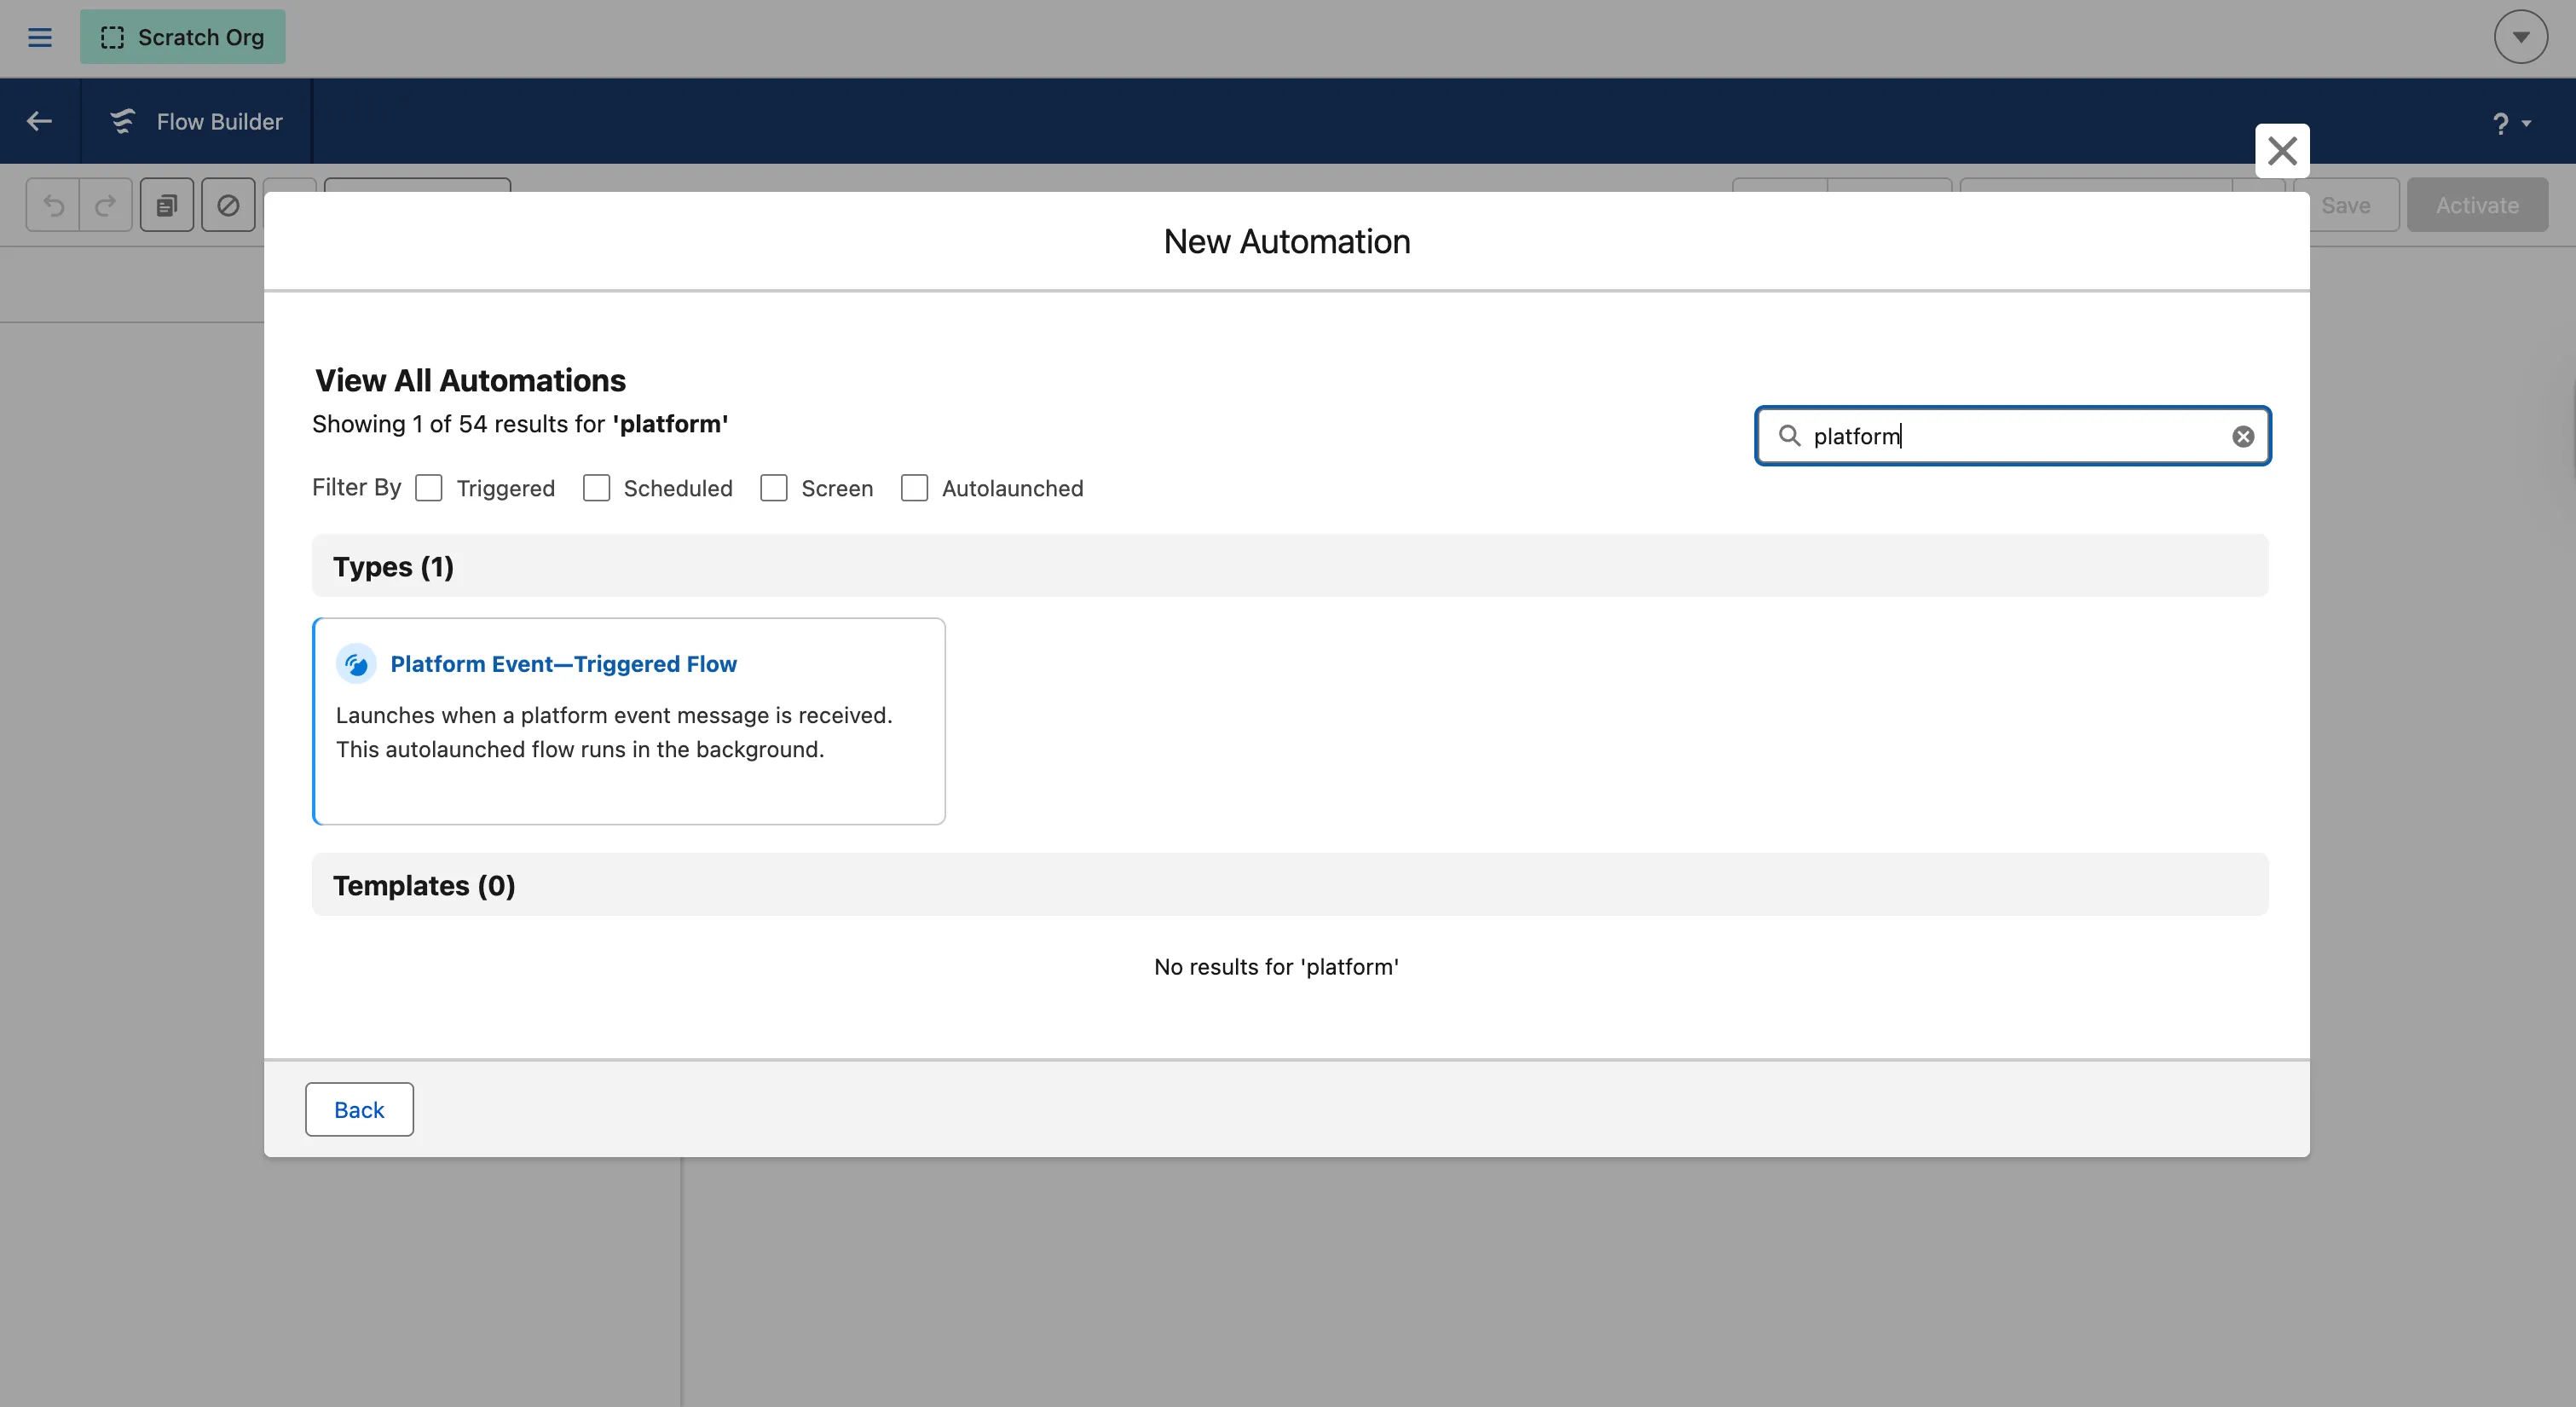Enable the Screen filter checkbox

[x=774, y=489]
